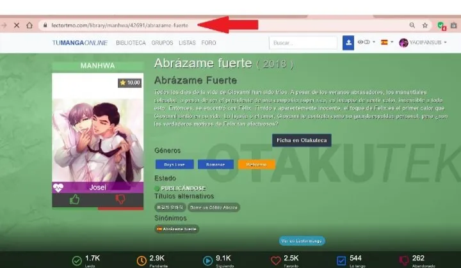Open the GRUPOS menu item
The width and height of the screenshot is (461, 268).
coord(162,43)
